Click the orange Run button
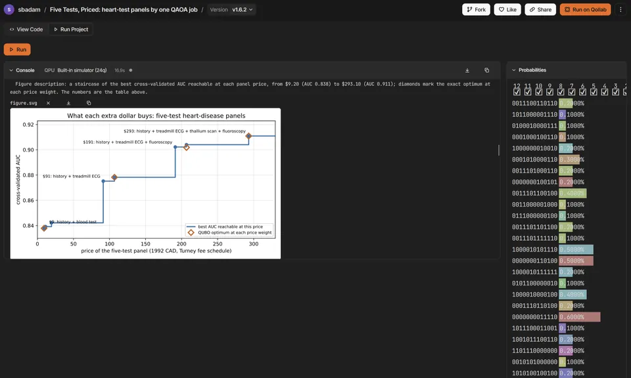631x378 pixels. pos(17,49)
